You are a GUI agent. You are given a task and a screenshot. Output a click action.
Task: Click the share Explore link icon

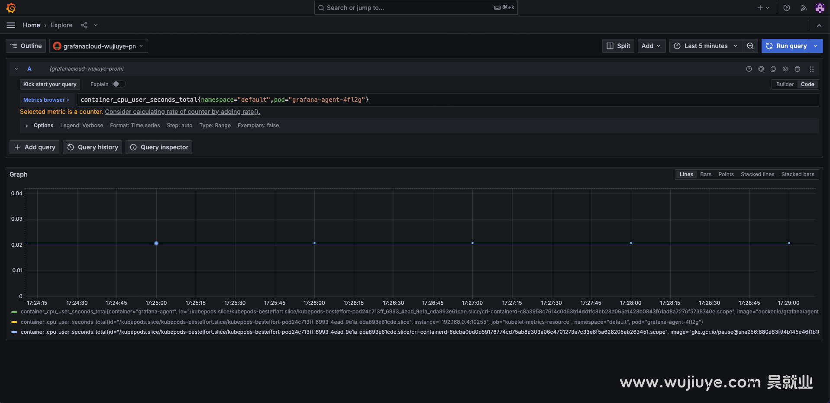click(x=84, y=25)
